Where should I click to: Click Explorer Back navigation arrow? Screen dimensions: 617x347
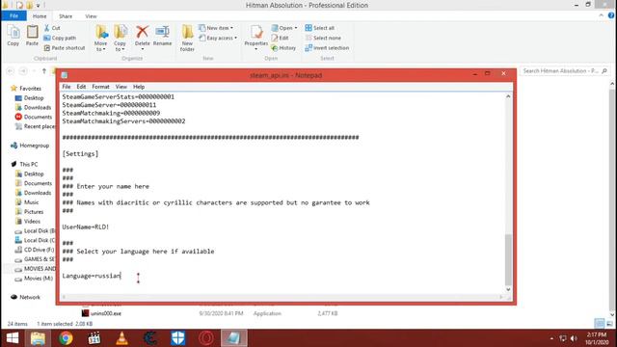pyautogui.click(x=11, y=70)
